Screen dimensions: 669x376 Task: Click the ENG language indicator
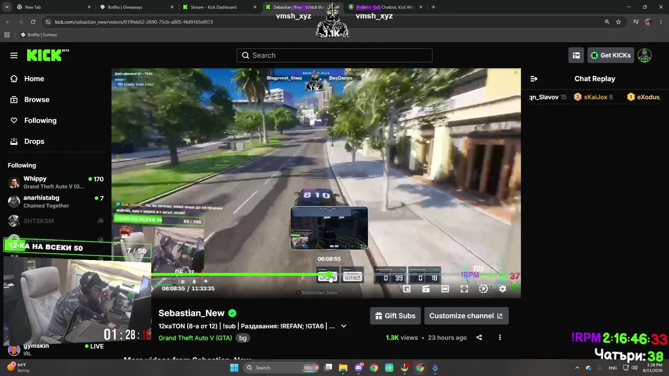pyautogui.click(x=613, y=368)
